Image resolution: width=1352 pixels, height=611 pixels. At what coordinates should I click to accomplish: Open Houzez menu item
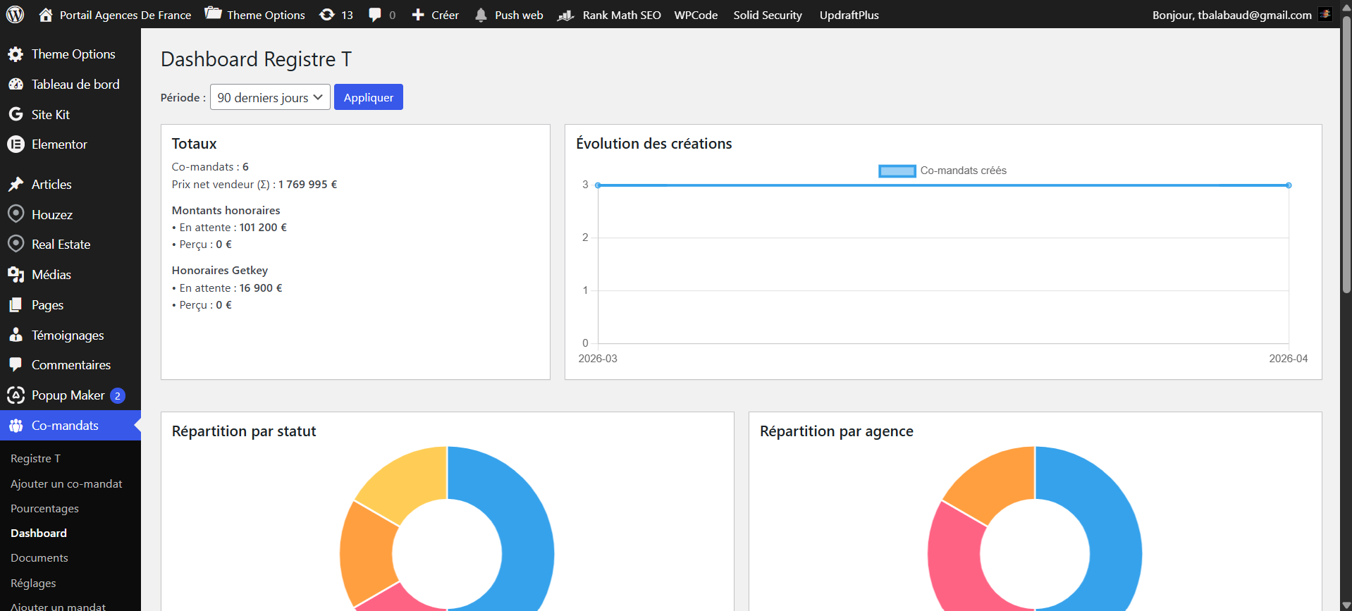click(70, 214)
